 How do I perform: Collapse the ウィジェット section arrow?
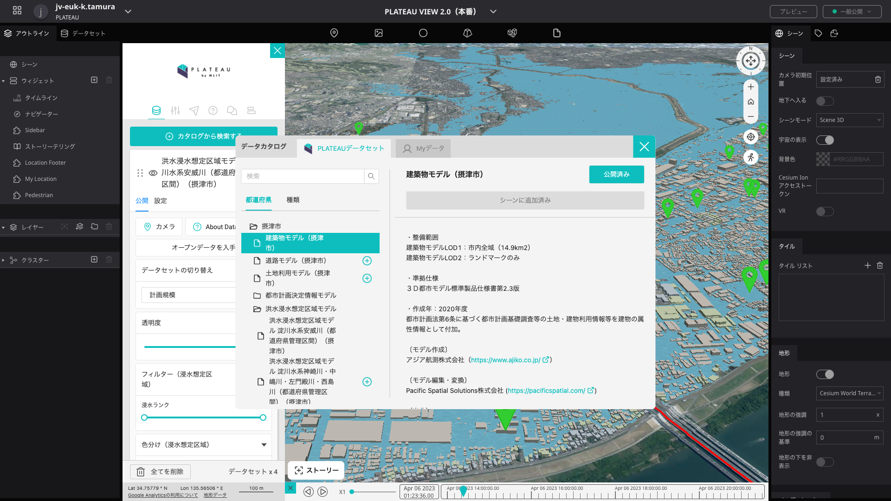pos(4,81)
